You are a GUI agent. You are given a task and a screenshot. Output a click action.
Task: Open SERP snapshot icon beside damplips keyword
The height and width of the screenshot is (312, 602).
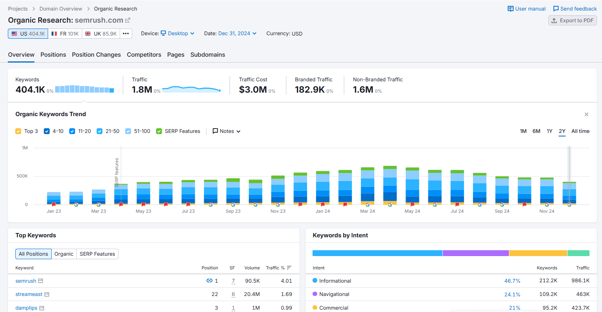(x=42, y=308)
